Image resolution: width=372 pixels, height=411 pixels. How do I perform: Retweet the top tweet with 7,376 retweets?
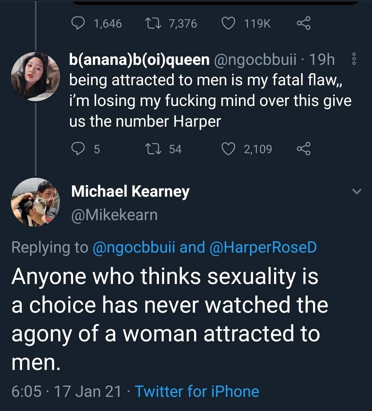point(154,23)
